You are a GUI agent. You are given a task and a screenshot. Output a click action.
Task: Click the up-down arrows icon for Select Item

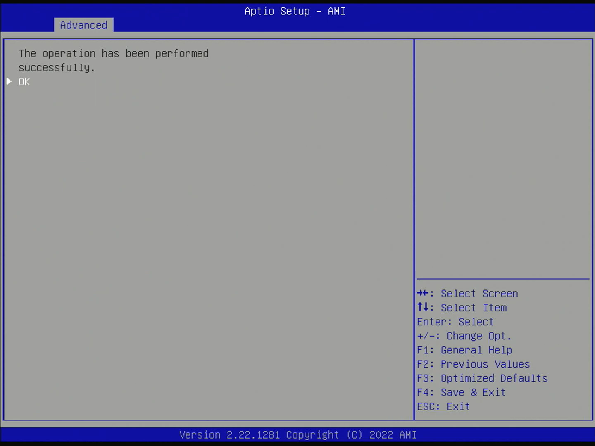[423, 307]
